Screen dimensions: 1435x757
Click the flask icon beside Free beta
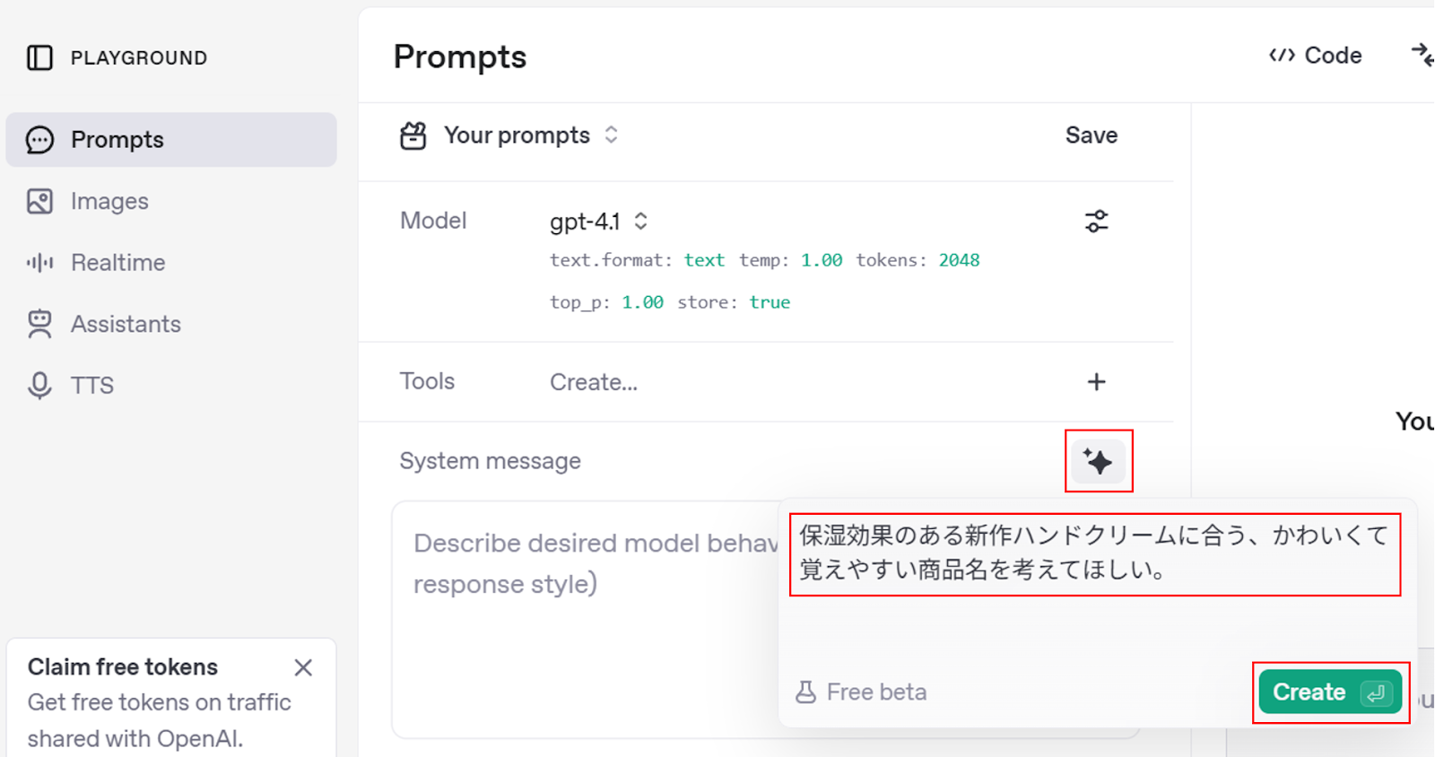[x=805, y=691]
